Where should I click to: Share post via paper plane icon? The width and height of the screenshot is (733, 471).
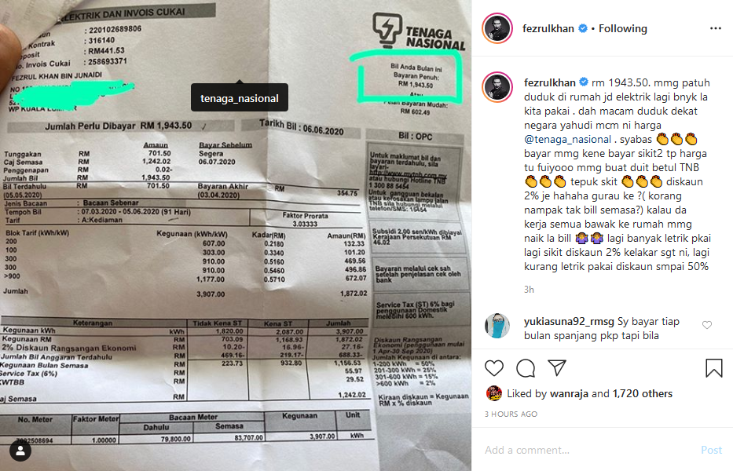(557, 368)
